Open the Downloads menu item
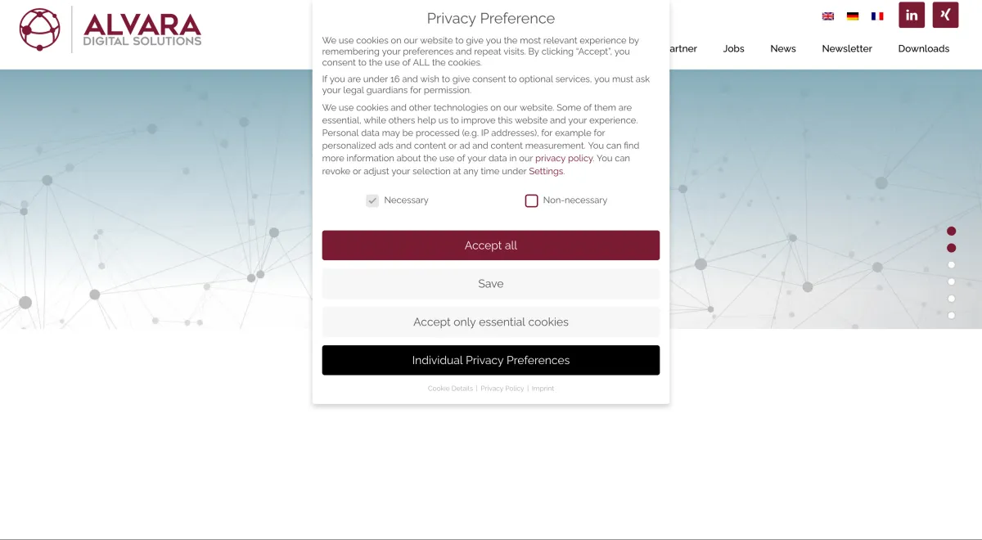Image resolution: width=982 pixels, height=540 pixels. 924,49
